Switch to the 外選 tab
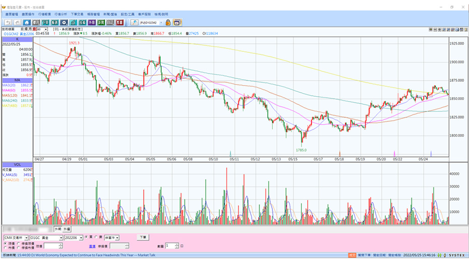469x260 pixels. (67, 229)
